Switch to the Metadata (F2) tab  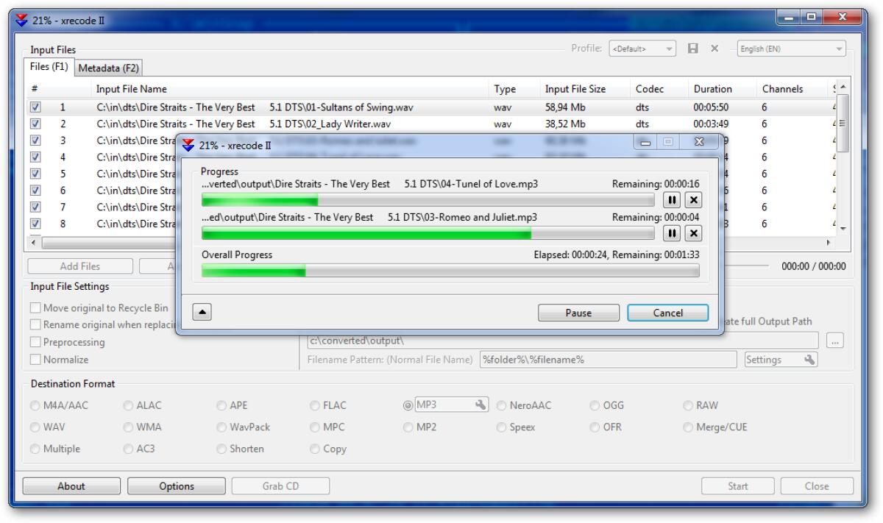[107, 66]
